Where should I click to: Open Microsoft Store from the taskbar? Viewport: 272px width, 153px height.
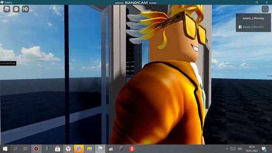coord(57,149)
